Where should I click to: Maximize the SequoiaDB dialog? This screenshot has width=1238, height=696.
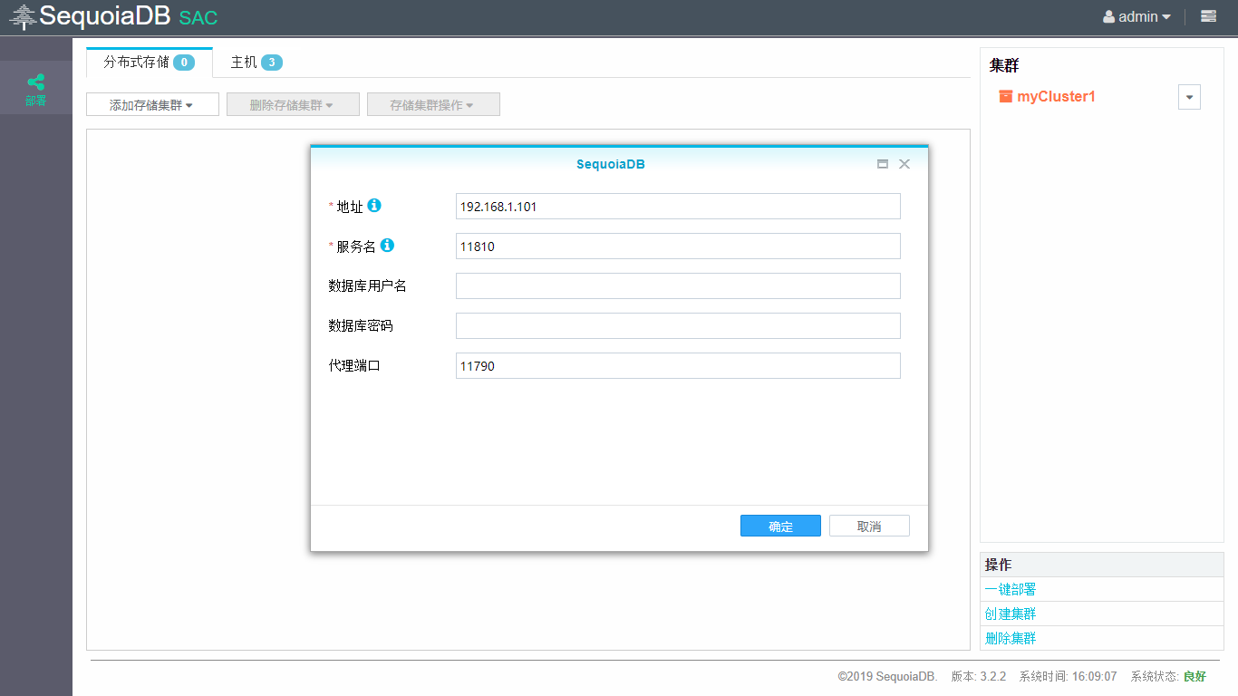883,164
